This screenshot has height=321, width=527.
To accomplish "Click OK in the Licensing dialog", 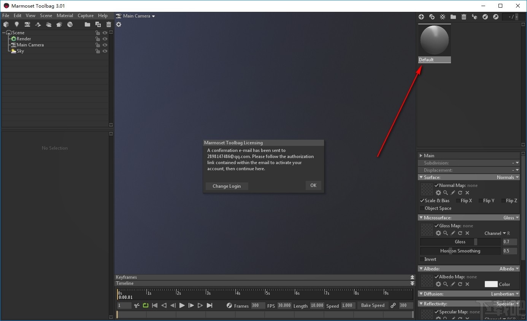I will (313, 185).
